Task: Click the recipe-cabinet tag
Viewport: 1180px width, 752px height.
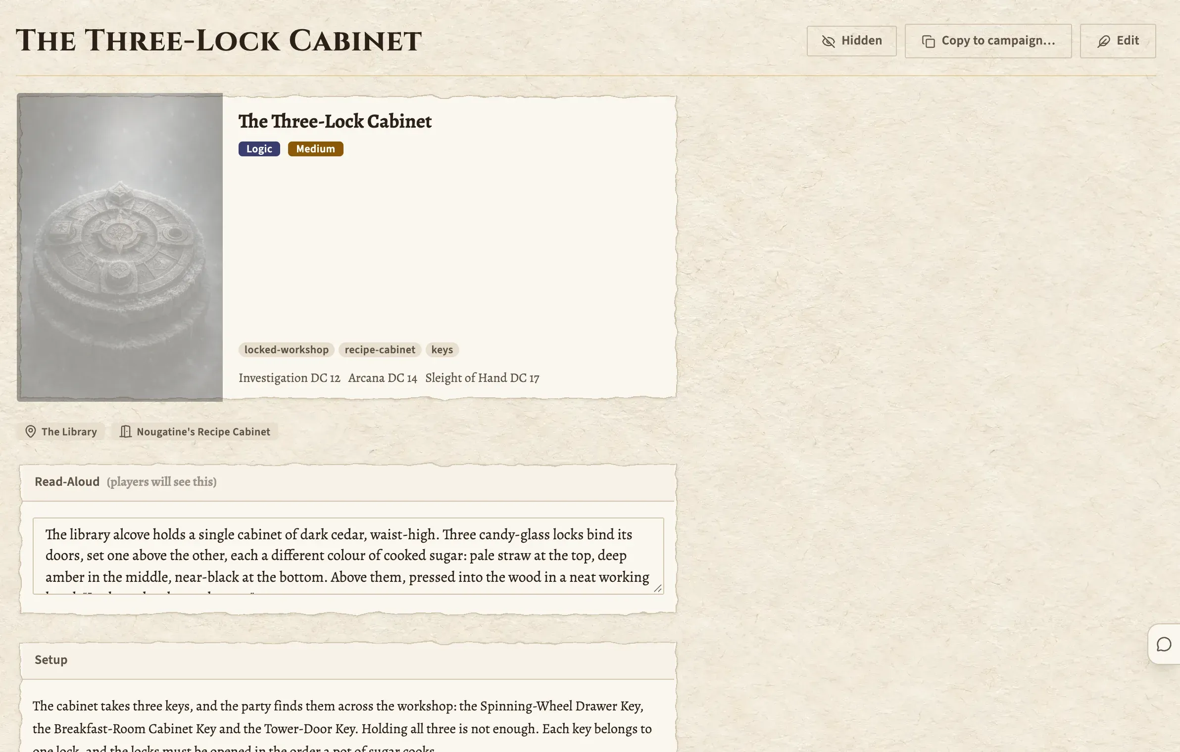Action: [x=380, y=350]
